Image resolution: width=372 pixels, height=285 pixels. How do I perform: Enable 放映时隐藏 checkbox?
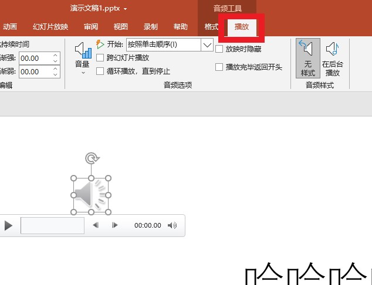(x=219, y=49)
